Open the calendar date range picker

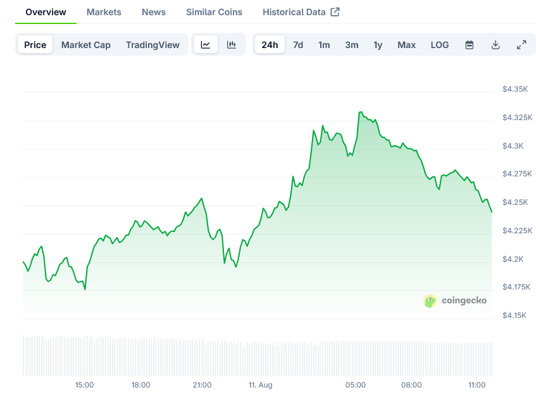pos(470,45)
